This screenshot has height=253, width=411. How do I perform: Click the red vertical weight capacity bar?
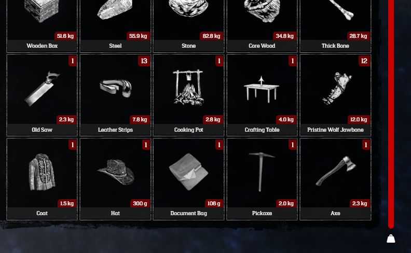tap(391, 114)
